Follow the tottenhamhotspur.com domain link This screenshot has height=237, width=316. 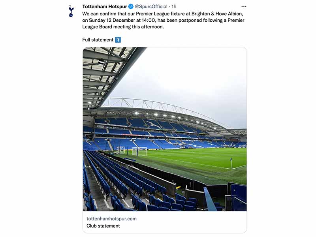pyautogui.click(x=111, y=219)
